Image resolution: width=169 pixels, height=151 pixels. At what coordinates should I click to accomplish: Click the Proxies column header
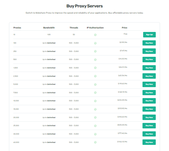click(x=17, y=28)
